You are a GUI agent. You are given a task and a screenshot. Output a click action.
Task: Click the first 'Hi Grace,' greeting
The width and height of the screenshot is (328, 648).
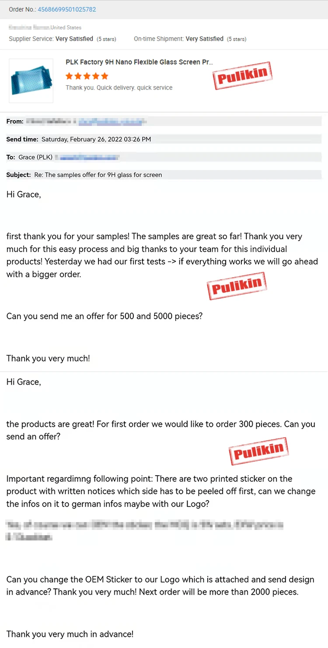pos(24,195)
